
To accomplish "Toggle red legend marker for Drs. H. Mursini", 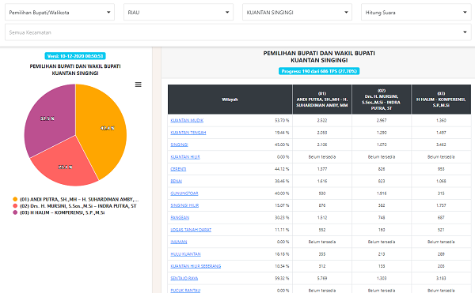I will point(15,205).
